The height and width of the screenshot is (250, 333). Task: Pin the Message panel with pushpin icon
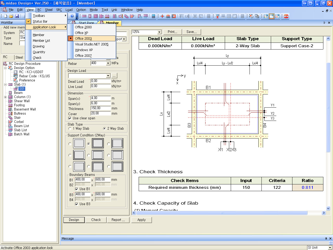coord(326,238)
